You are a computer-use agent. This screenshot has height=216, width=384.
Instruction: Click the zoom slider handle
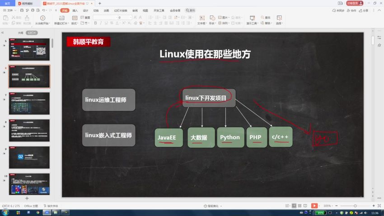tap(355, 206)
